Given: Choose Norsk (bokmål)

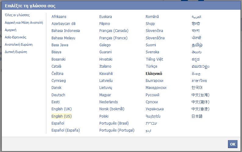Looking at the screenshot, I should [112, 109].
